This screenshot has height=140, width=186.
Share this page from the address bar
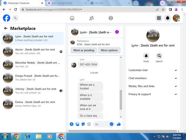point(157,9)
